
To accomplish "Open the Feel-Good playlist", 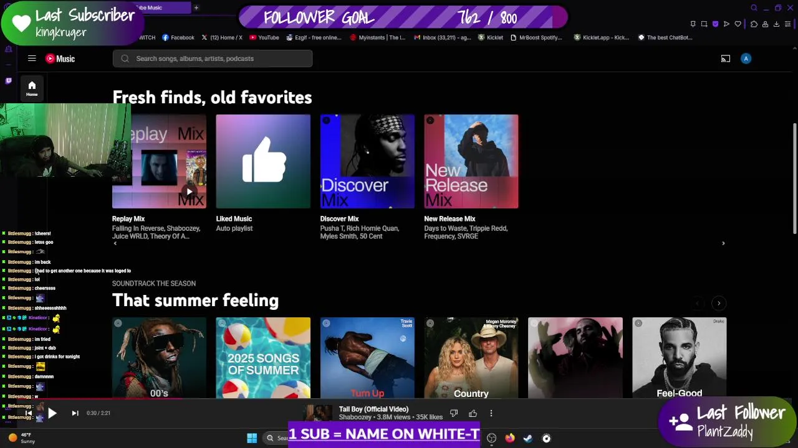I will click(680, 358).
